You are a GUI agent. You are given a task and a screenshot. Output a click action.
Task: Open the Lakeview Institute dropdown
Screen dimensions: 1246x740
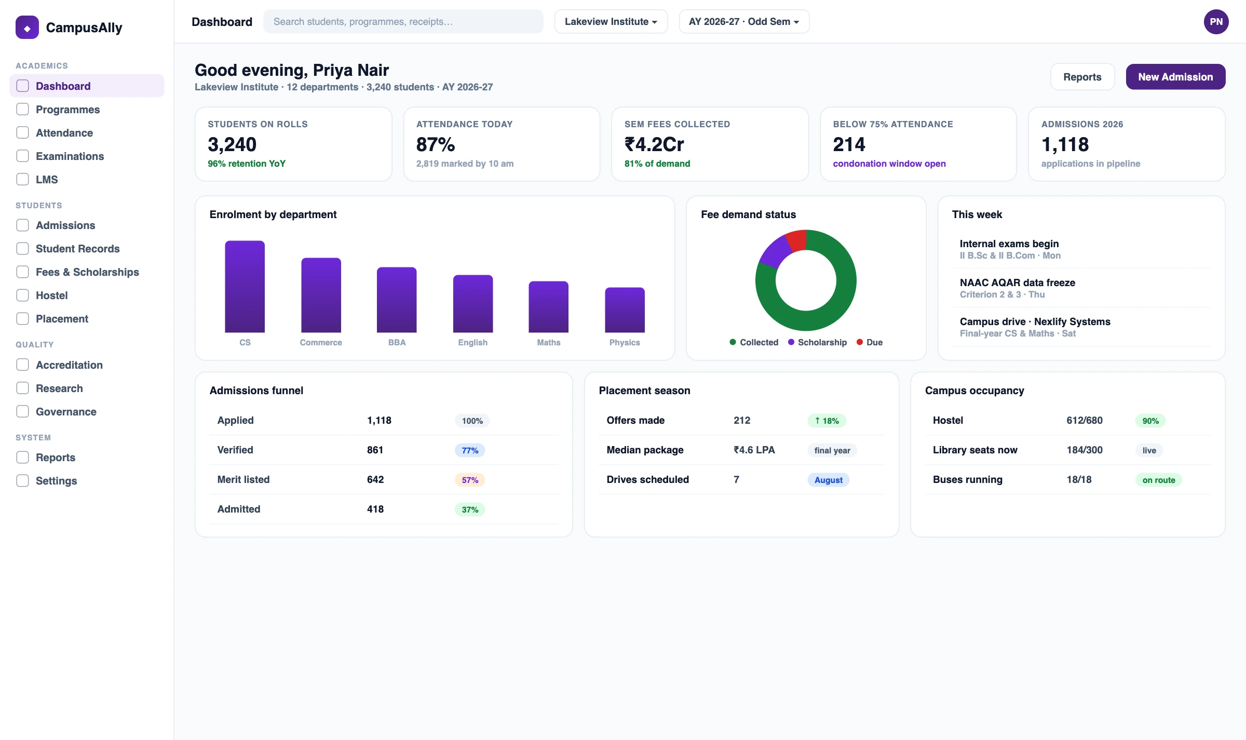pyautogui.click(x=611, y=22)
